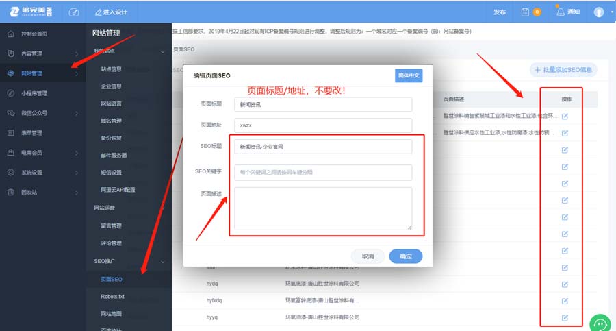The image size is (616, 331).
Task: Click the dashboard gauge icon in header
Action: point(75,12)
